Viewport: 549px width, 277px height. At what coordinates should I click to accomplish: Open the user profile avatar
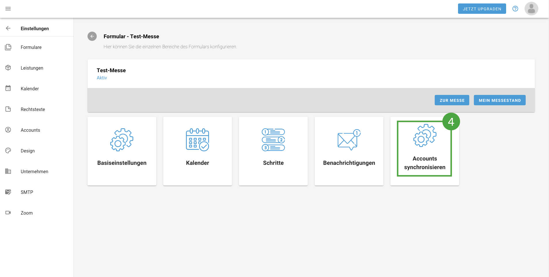tap(531, 9)
